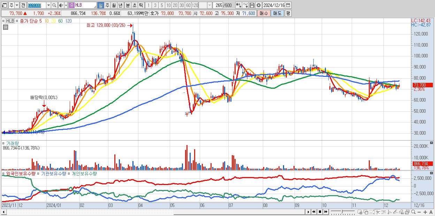Click the dotted chart-line sync icon
435x216 pixels.
[372, 212]
